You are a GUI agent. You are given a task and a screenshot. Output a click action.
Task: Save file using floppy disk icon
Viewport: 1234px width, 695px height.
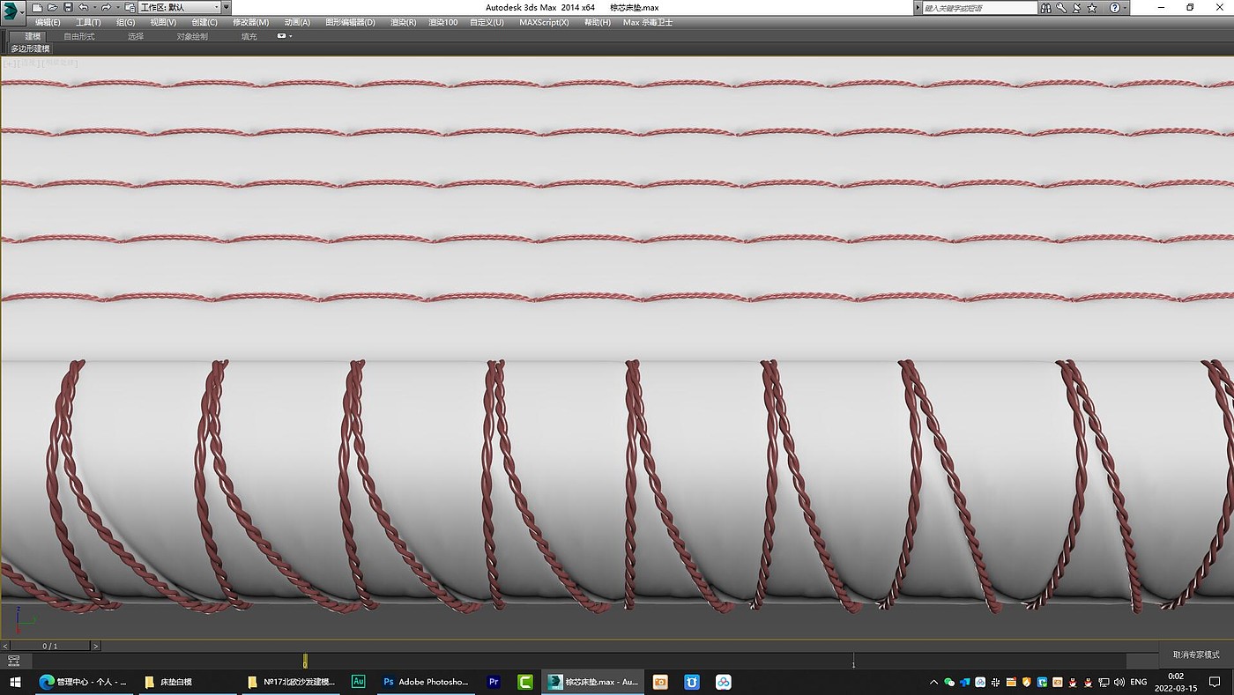pyautogui.click(x=68, y=8)
